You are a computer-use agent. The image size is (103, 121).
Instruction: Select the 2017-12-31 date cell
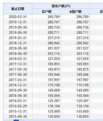[x=18, y=64]
